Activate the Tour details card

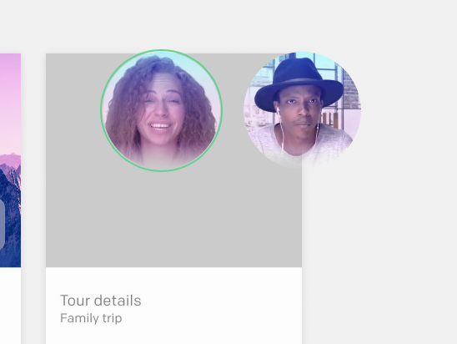(173, 199)
